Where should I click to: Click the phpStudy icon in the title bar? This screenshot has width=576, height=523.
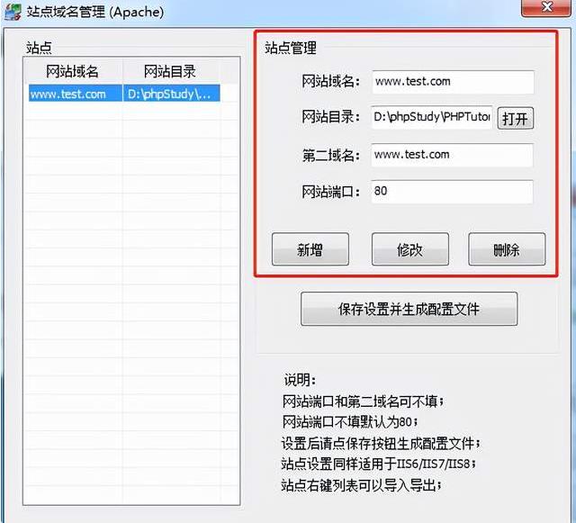point(13,12)
